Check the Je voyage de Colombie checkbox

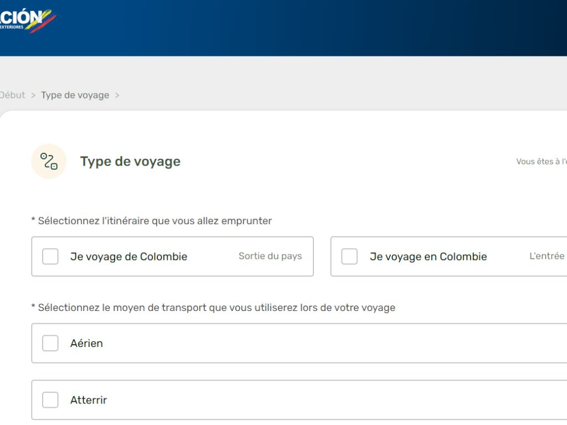coord(50,257)
